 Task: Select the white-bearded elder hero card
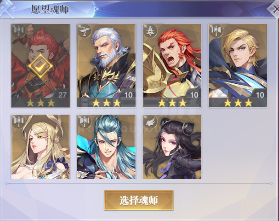click(x=106, y=65)
